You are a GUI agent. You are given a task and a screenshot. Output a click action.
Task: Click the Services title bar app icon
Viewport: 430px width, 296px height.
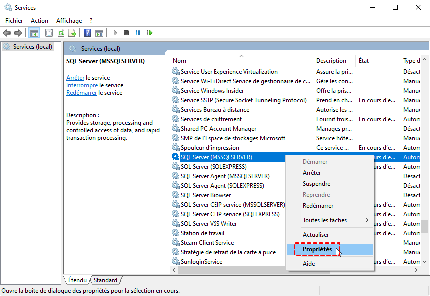(8, 7)
